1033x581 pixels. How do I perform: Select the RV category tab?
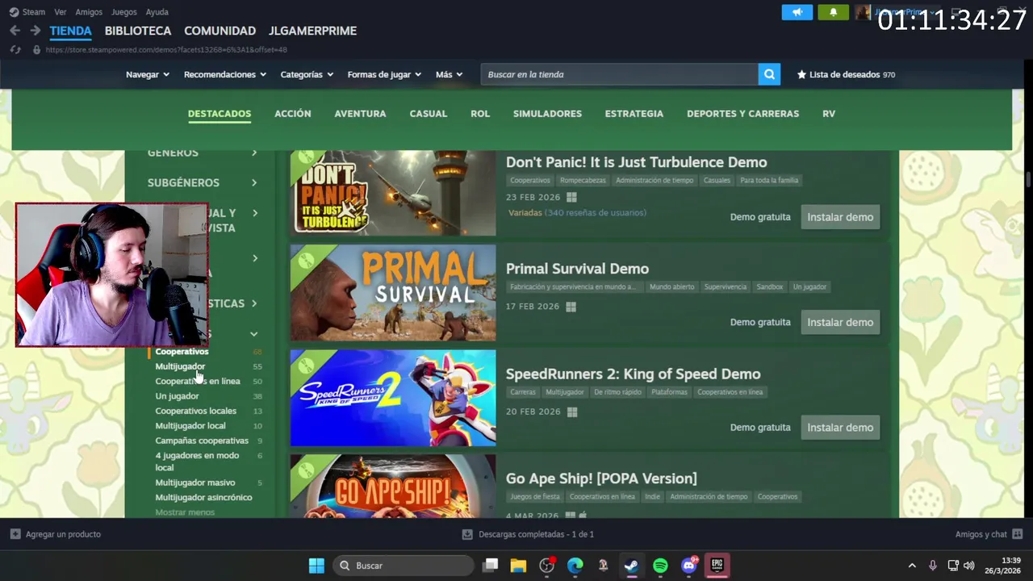(x=829, y=114)
